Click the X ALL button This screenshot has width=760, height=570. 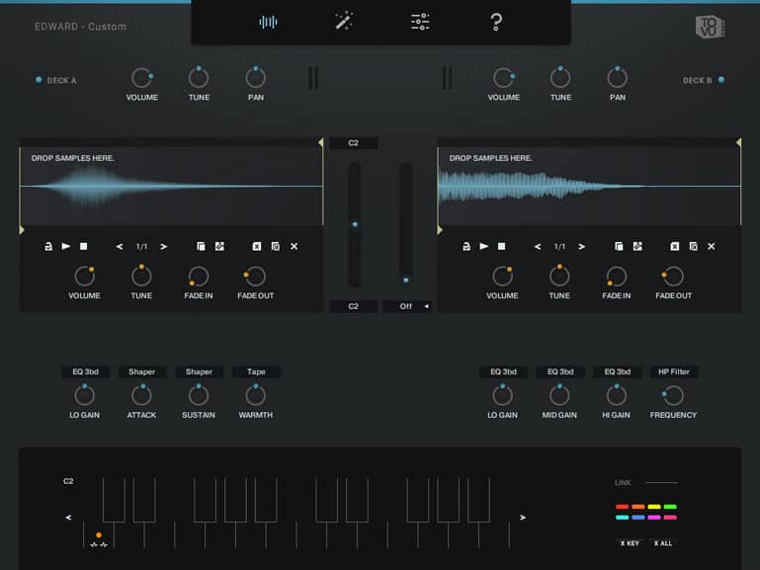663,543
